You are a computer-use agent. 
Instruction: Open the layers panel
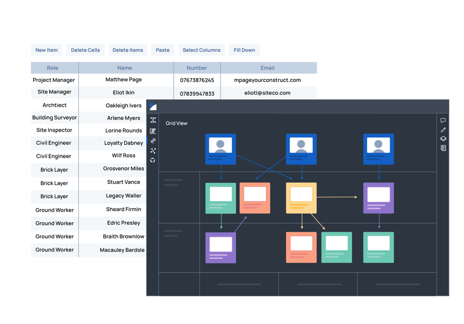443,138
